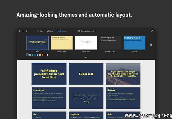Open the 'Super fast' slide
Screen dimensions: 172x119
(86, 74)
